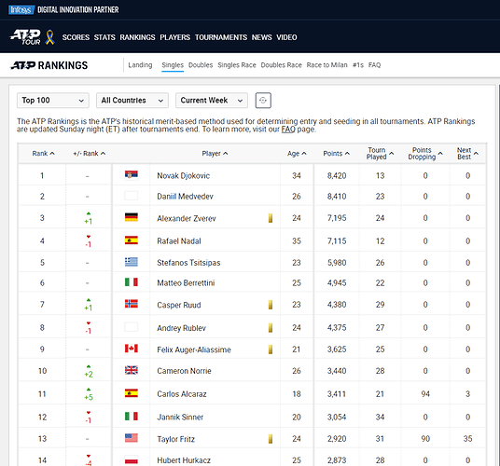Viewport: 500px width, 466px height.
Task: Open RANKINGS in main navigation
Action: (x=137, y=37)
